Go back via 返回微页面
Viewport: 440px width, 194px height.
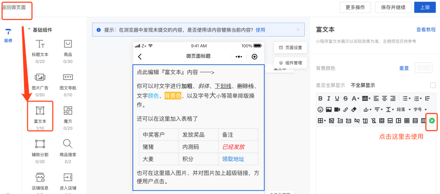click(x=14, y=8)
